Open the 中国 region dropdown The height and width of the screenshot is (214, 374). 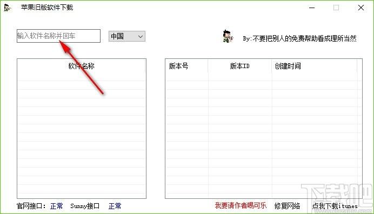click(x=127, y=36)
